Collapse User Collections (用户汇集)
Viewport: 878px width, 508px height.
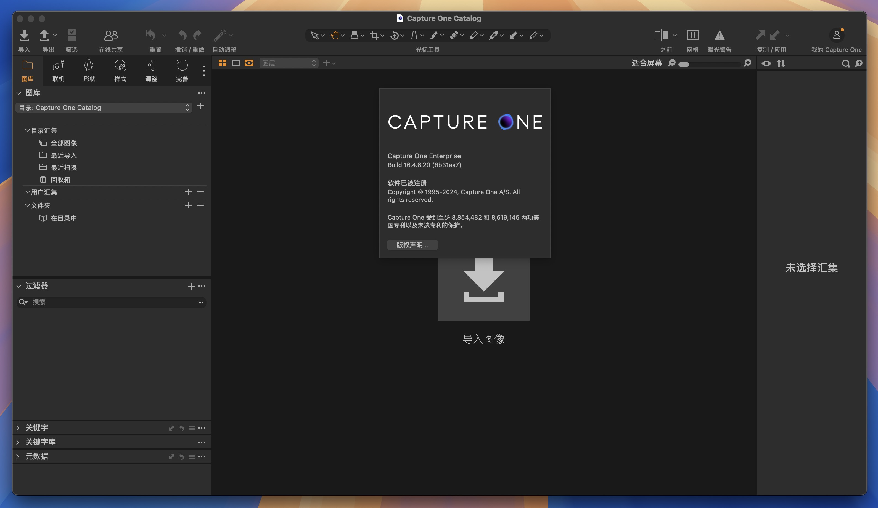[27, 192]
